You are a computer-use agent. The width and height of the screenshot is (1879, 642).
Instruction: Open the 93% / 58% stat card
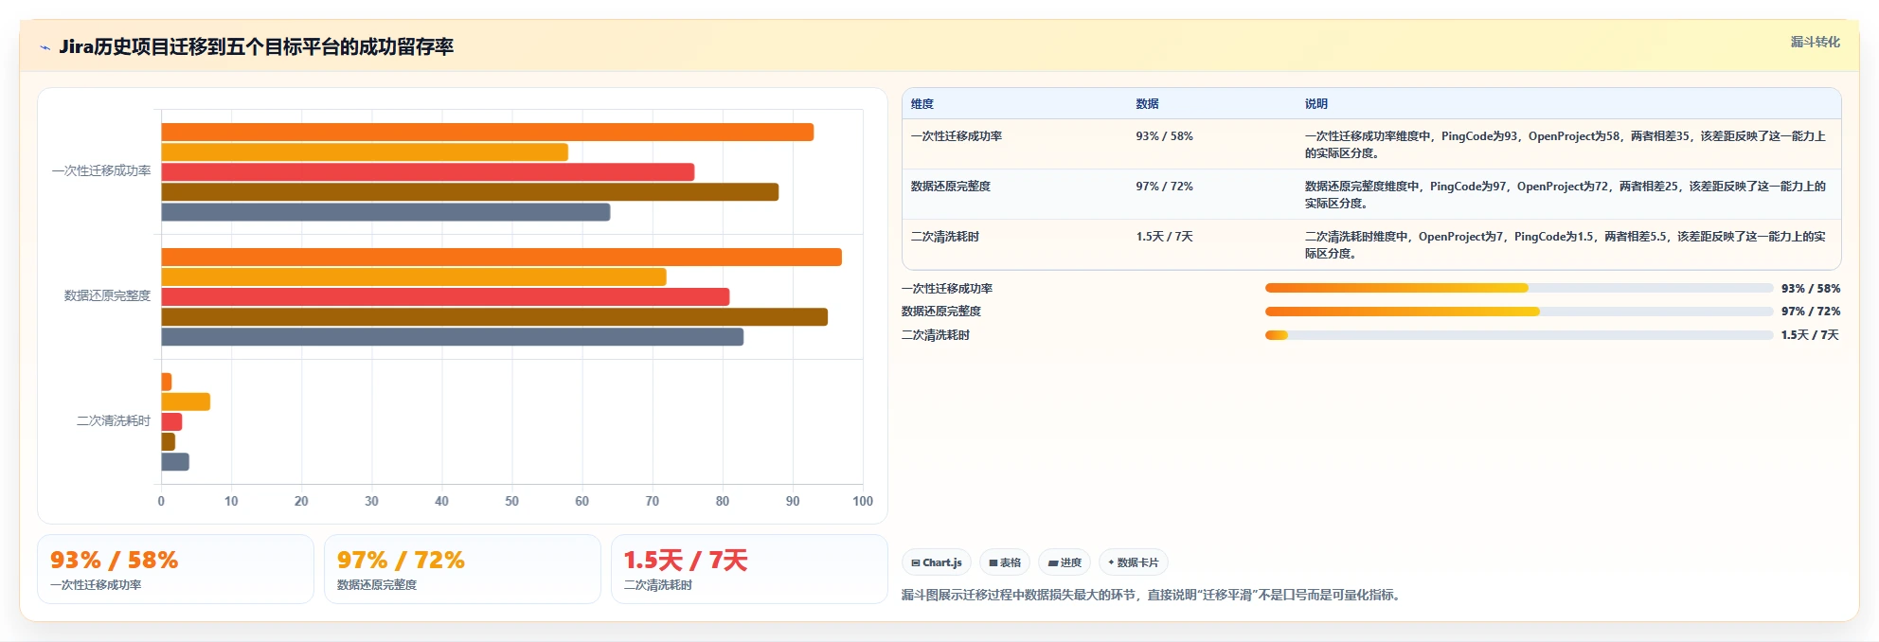coord(175,569)
